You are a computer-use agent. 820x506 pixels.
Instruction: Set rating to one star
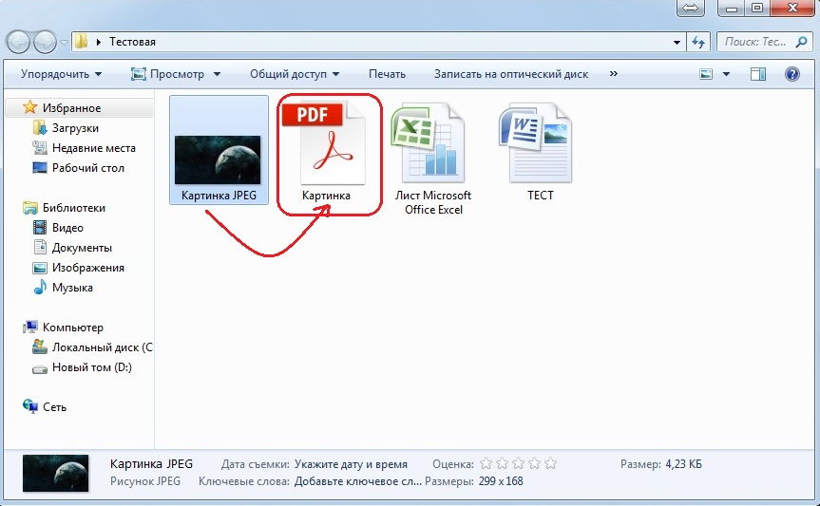tap(486, 463)
